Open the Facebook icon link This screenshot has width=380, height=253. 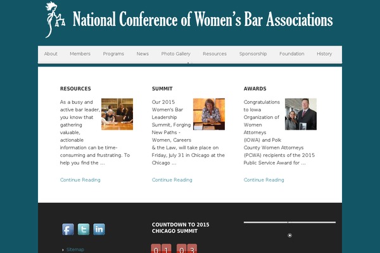click(x=68, y=229)
